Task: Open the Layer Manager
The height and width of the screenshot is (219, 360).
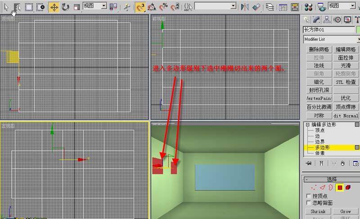Action: point(270,7)
